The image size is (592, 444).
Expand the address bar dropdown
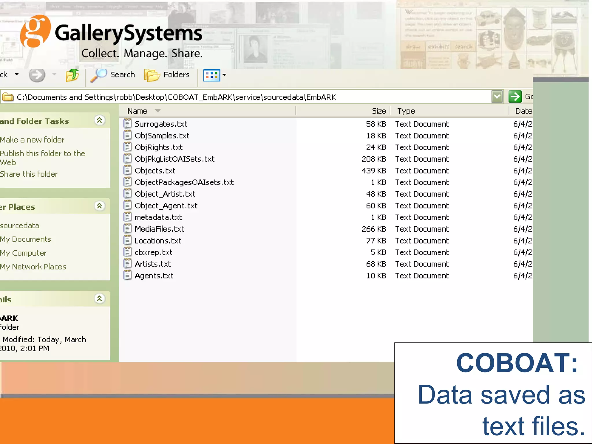[497, 97]
